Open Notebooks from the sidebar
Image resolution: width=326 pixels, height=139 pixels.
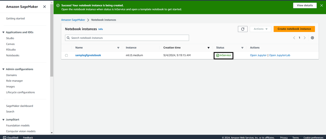coord(13,55)
